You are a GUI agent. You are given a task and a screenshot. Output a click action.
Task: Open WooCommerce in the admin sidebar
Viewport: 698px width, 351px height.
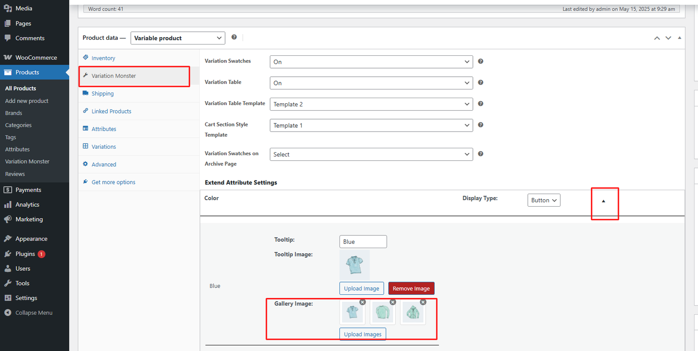click(x=36, y=58)
